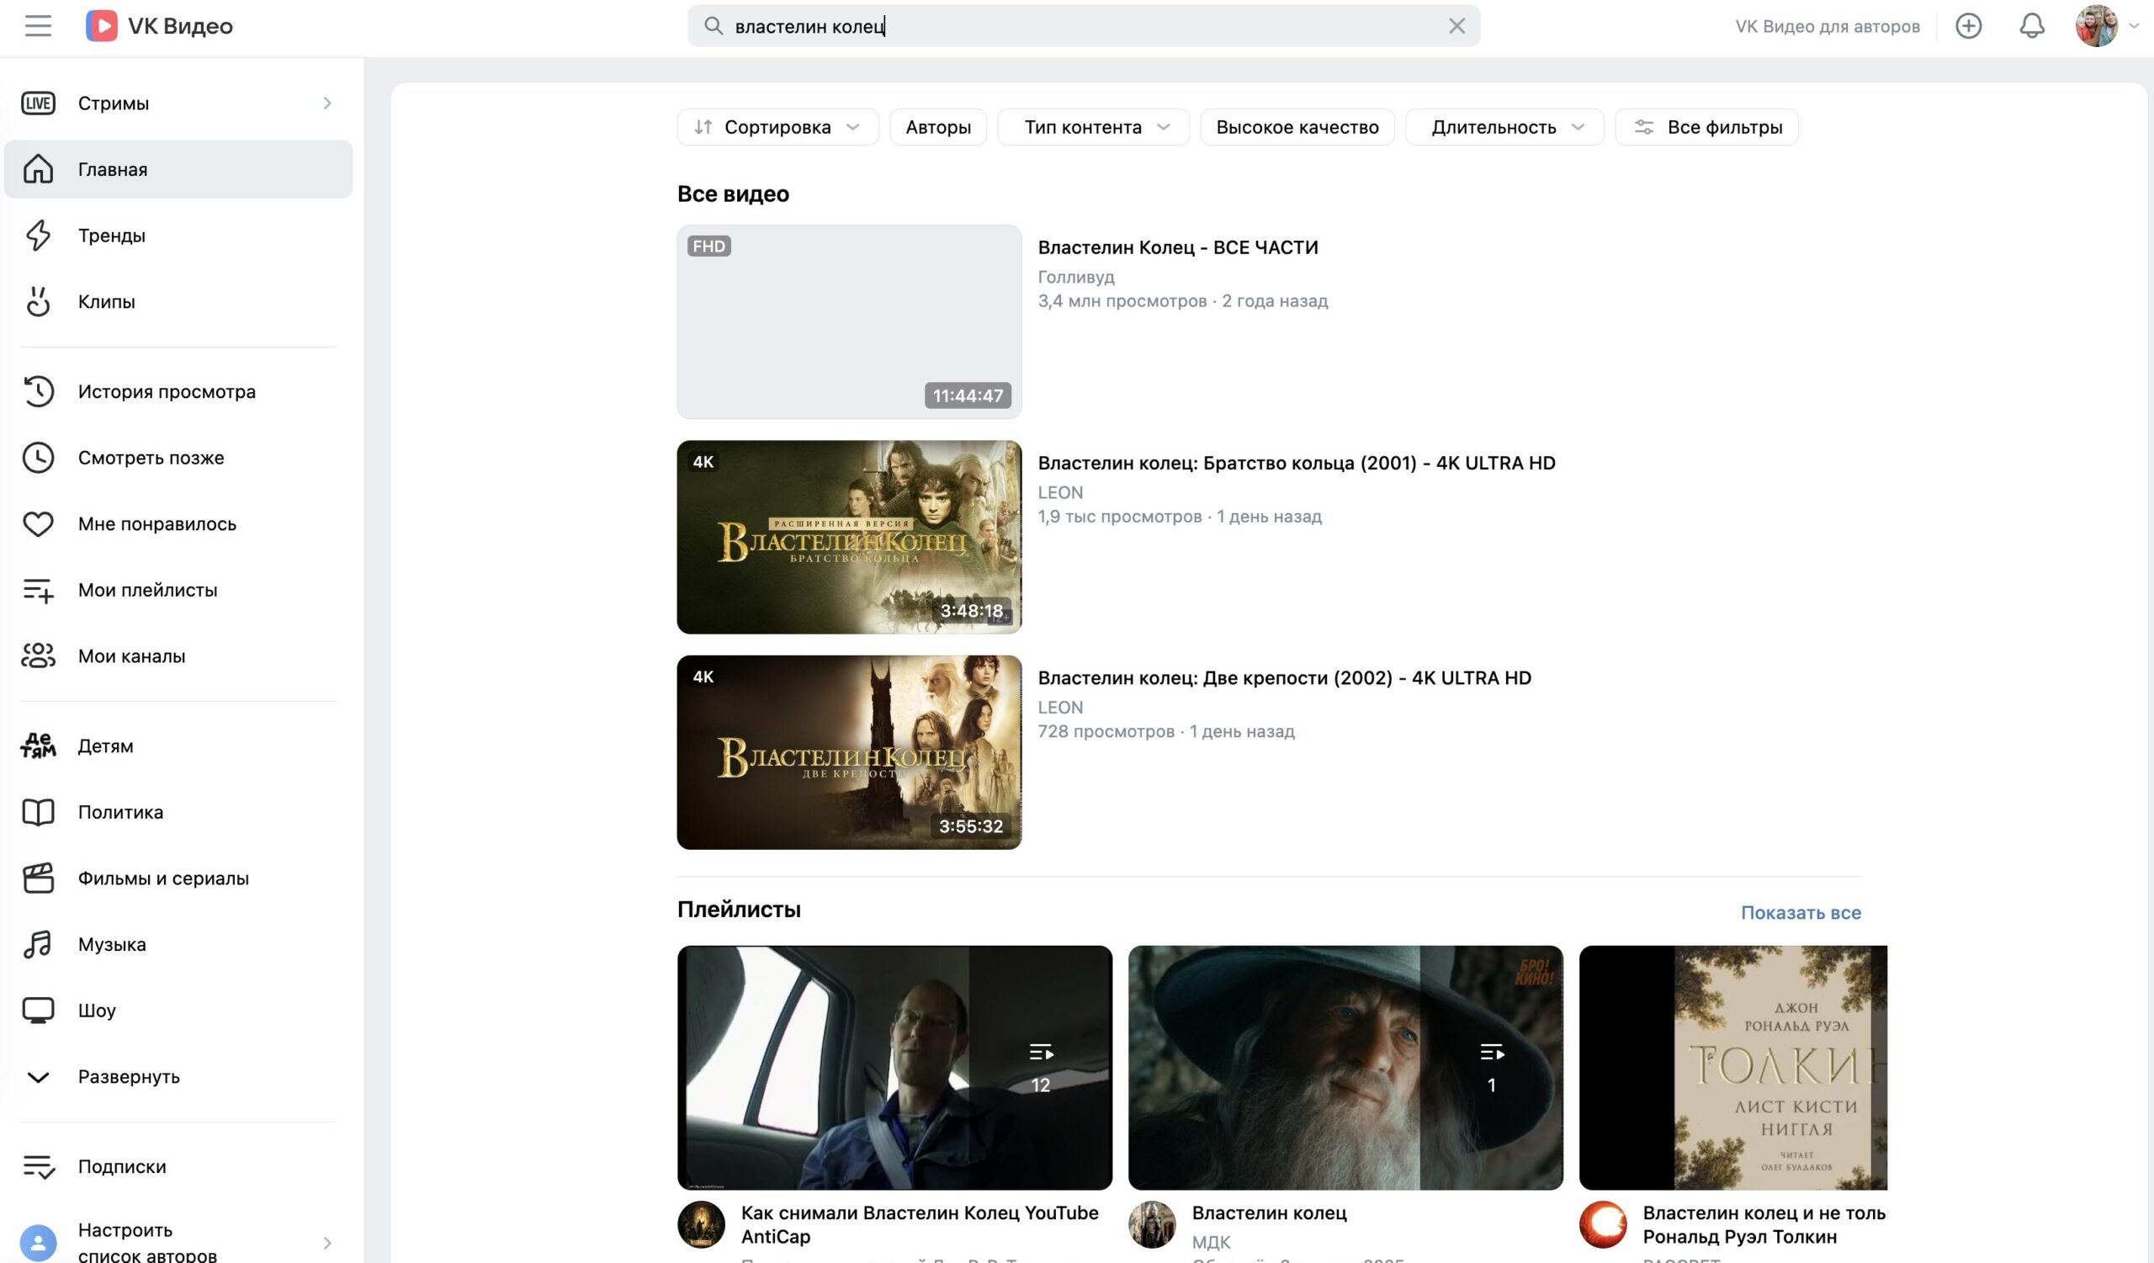The image size is (2154, 1263).
Task: Click LEON channel under Две крепости
Action: pos(1060,708)
